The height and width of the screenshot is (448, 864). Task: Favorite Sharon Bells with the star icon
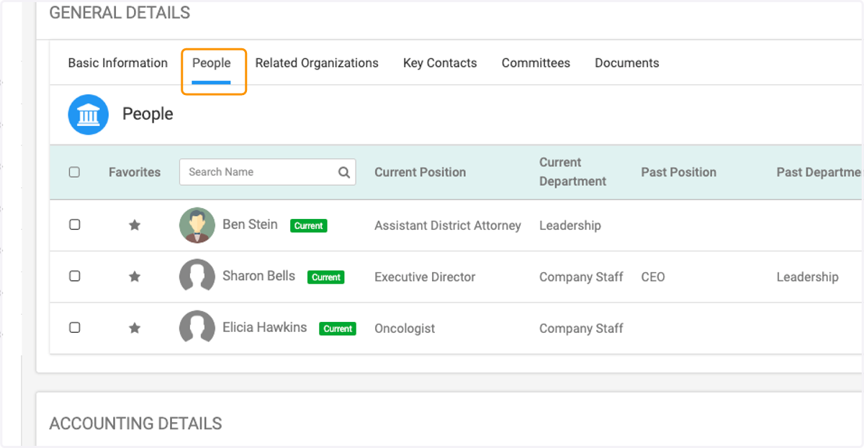coord(135,277)
